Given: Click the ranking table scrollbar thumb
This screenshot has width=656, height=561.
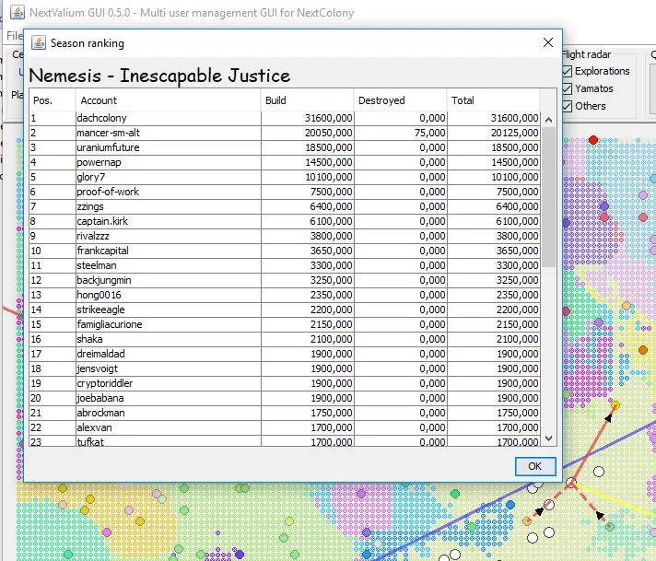Looking at the screenshot, I should pyautogui.click(x=549, y=196).
